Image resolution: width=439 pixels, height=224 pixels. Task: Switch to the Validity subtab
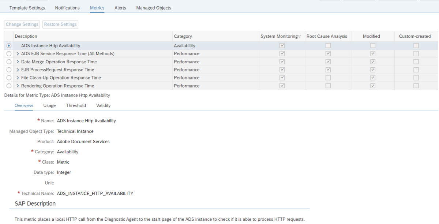tap(103, 105)
